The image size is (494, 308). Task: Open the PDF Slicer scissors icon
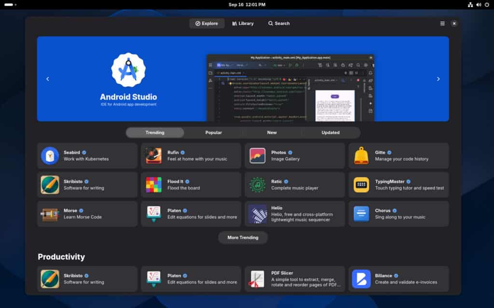tap(258, 279)
